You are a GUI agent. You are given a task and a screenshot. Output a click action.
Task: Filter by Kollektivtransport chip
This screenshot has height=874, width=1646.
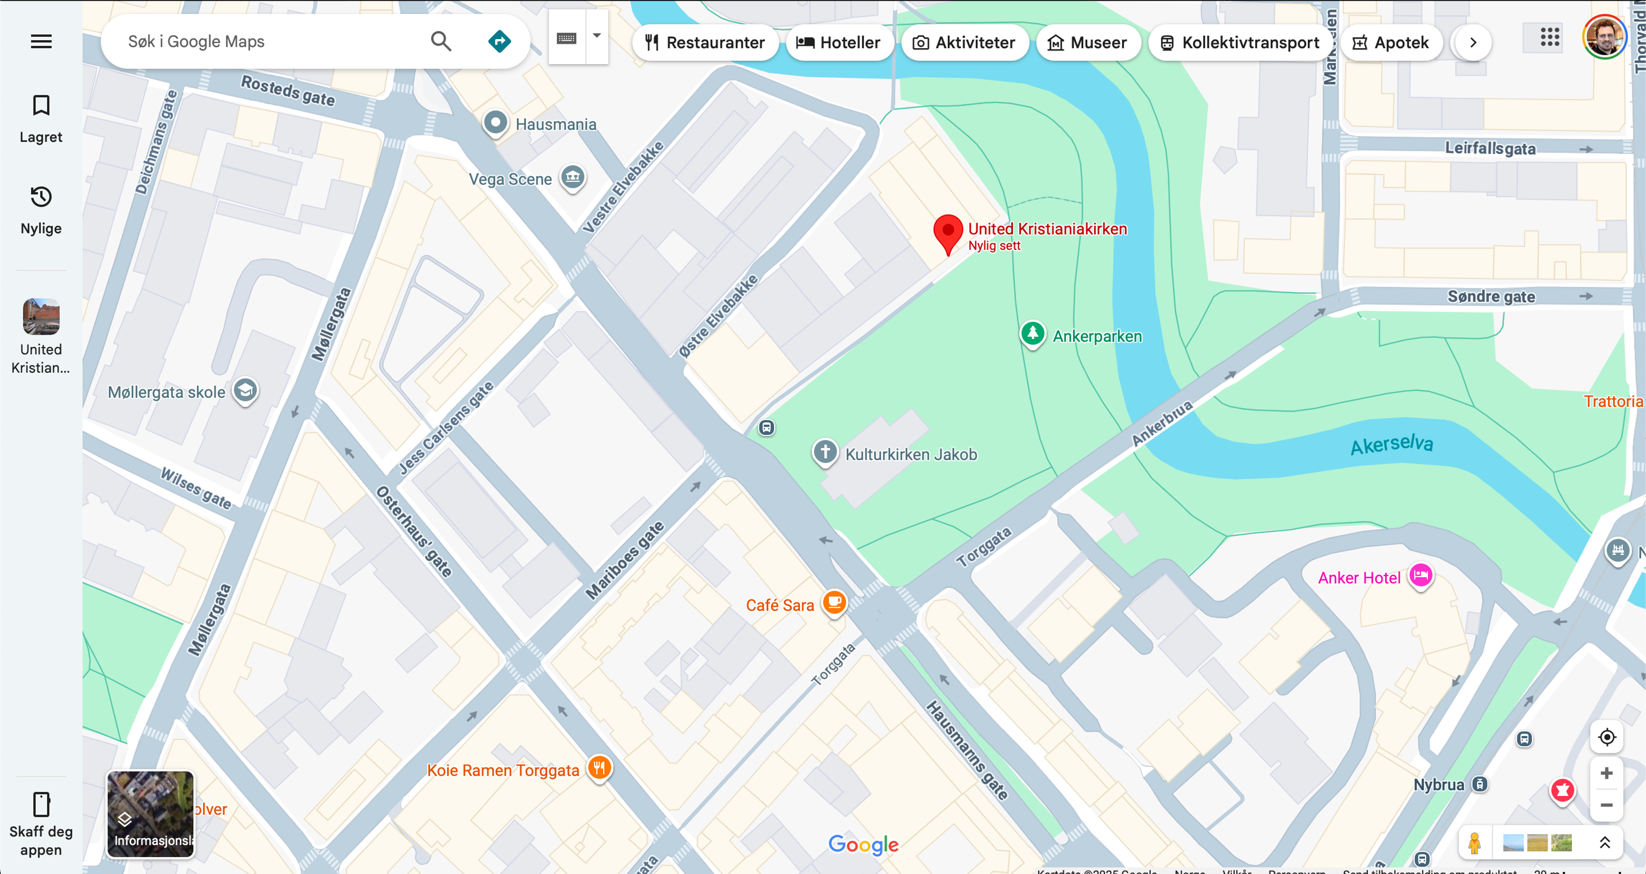coord(1240,43)
